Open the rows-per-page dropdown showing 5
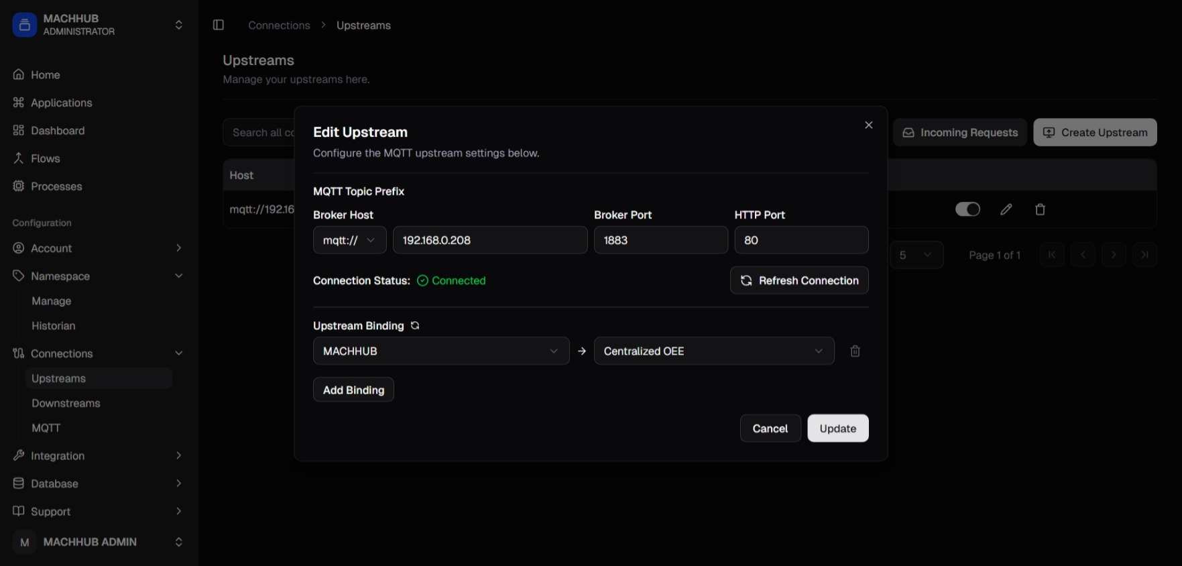The image size is (1182, 566). 917,255
